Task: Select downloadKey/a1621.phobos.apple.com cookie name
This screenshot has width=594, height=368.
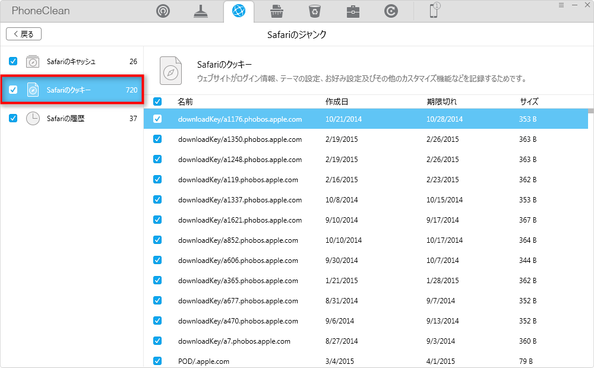Action: click(240, 220)
